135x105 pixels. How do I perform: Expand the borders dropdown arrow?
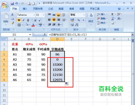pos(22,25)
